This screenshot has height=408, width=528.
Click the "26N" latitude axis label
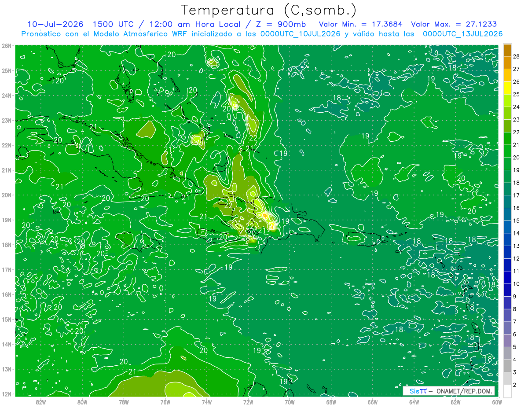click(7, 46)
